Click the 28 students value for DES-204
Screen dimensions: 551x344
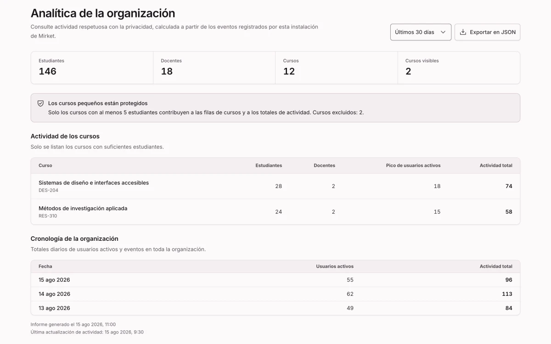point(279,186)
